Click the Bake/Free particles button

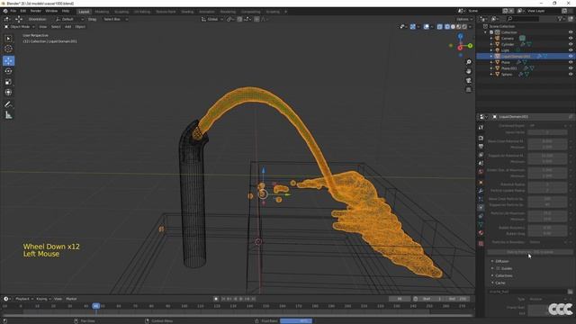(530, 252)
